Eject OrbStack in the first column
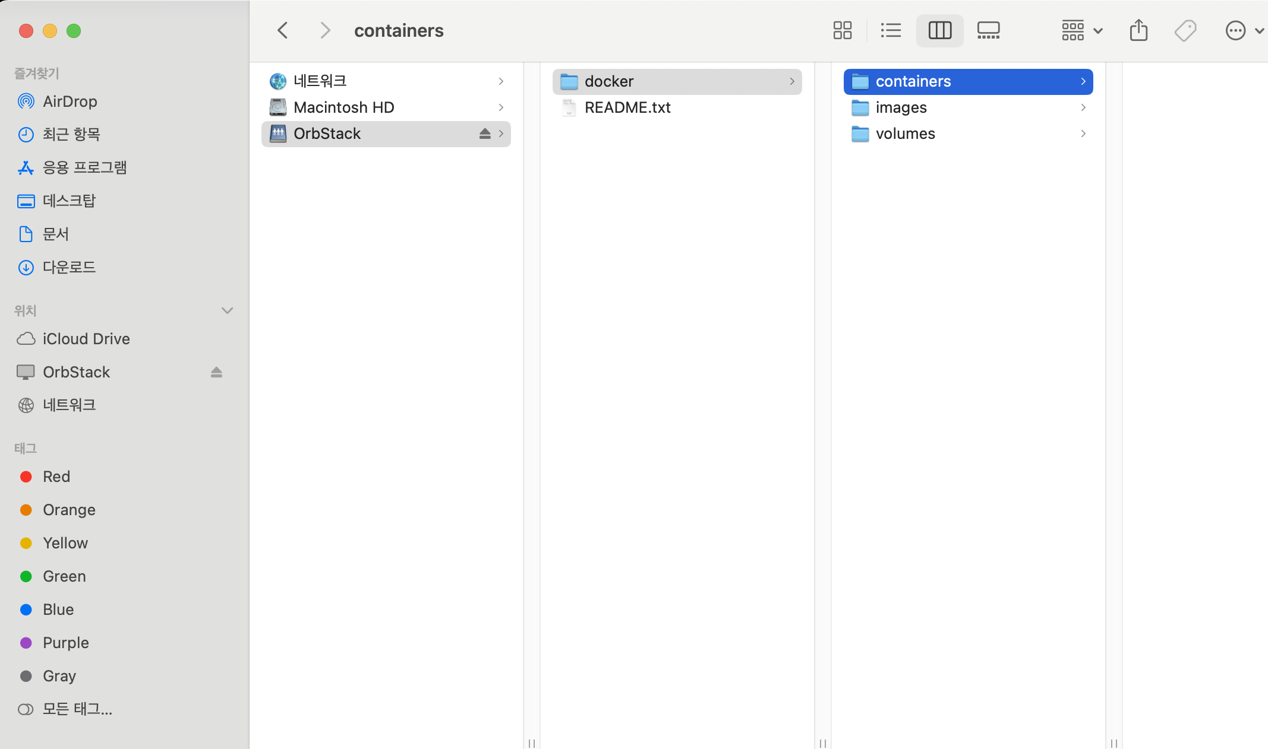The image size is (1268, 749). 485,134
